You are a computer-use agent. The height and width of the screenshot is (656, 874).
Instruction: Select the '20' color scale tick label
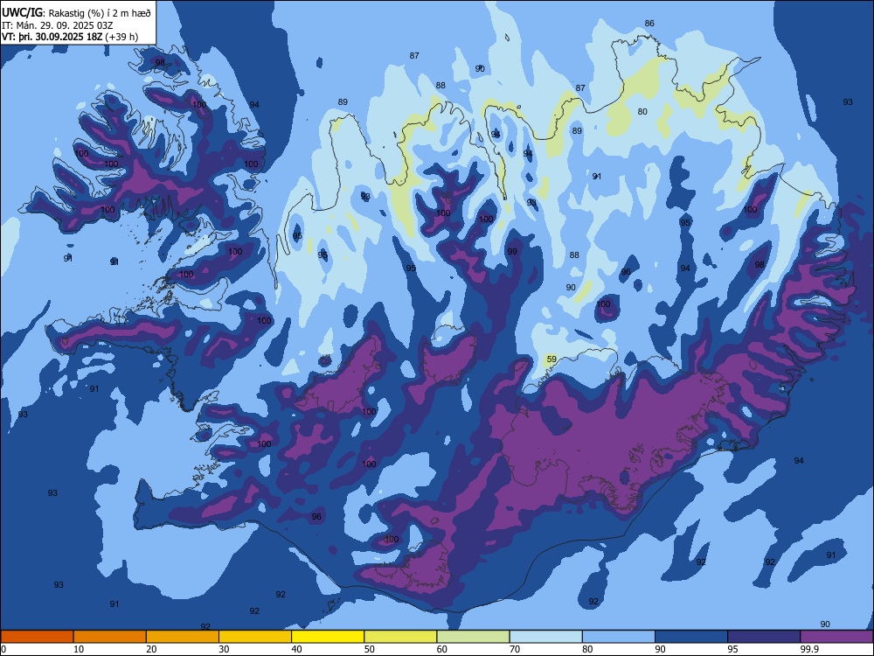click(151, 649)
